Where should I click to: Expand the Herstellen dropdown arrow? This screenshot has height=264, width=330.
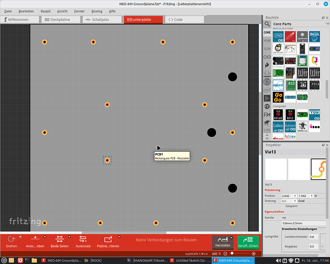point(231,238)
